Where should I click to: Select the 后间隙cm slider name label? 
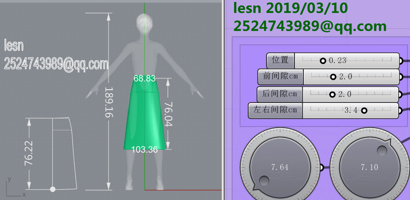(280, 95)
